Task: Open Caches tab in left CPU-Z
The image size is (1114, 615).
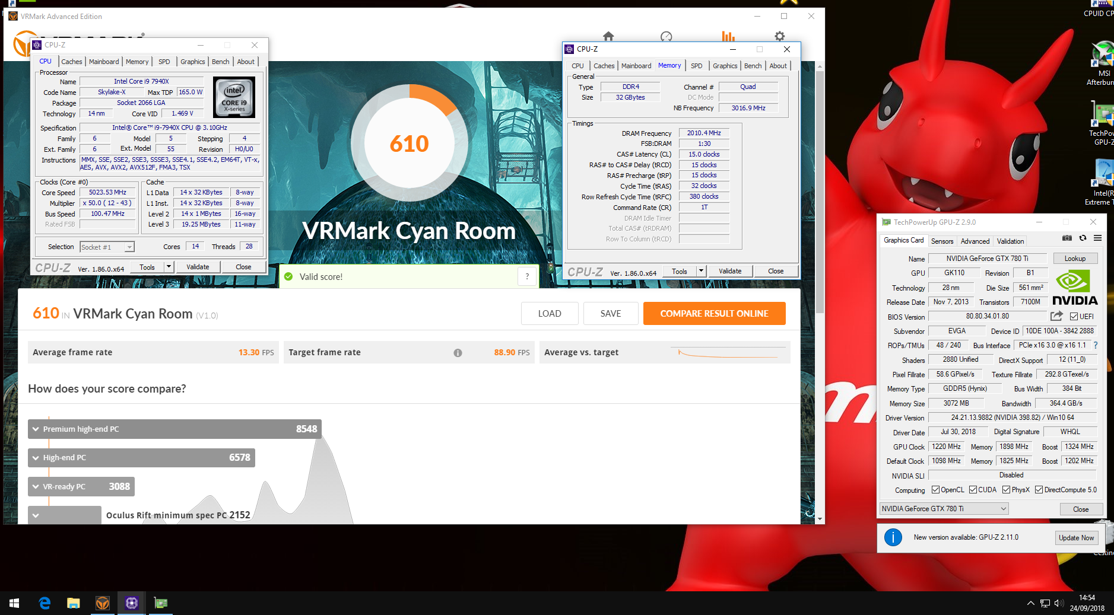Action: pos(72,62)
